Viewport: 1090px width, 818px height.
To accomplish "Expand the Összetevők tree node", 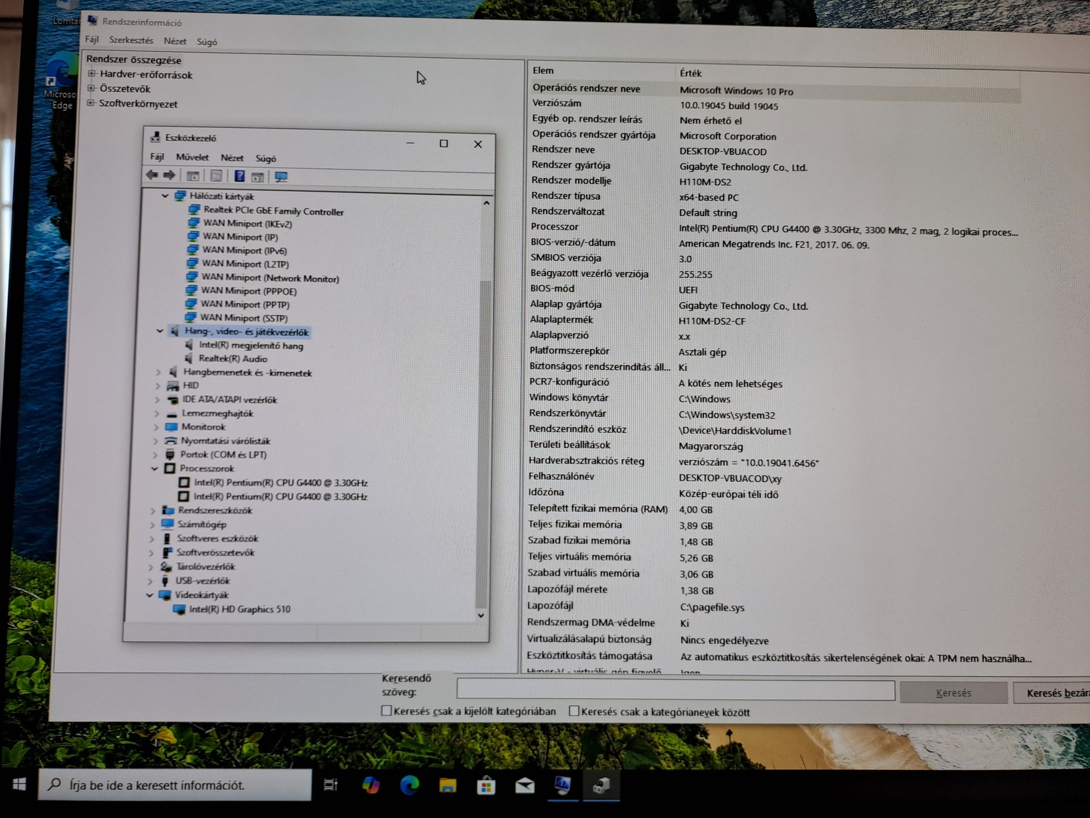I will 91,88.
